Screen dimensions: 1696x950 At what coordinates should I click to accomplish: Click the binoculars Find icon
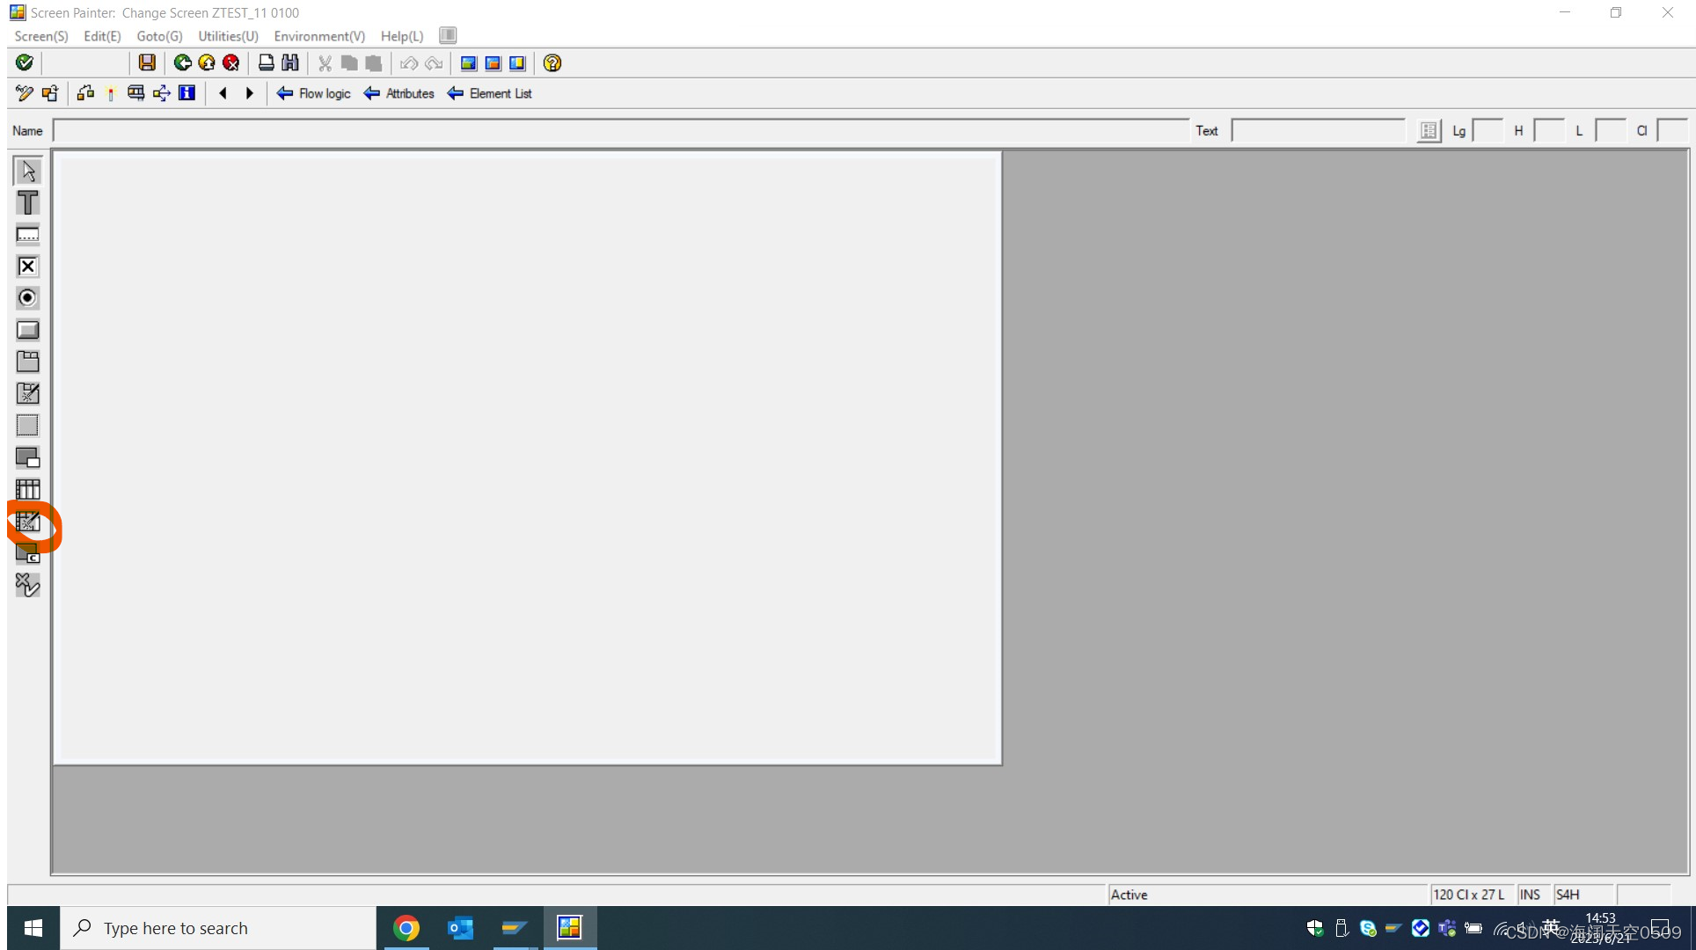coord(290,62)
